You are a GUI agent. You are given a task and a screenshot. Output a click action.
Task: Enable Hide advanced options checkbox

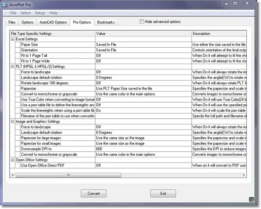coord(142,21)
